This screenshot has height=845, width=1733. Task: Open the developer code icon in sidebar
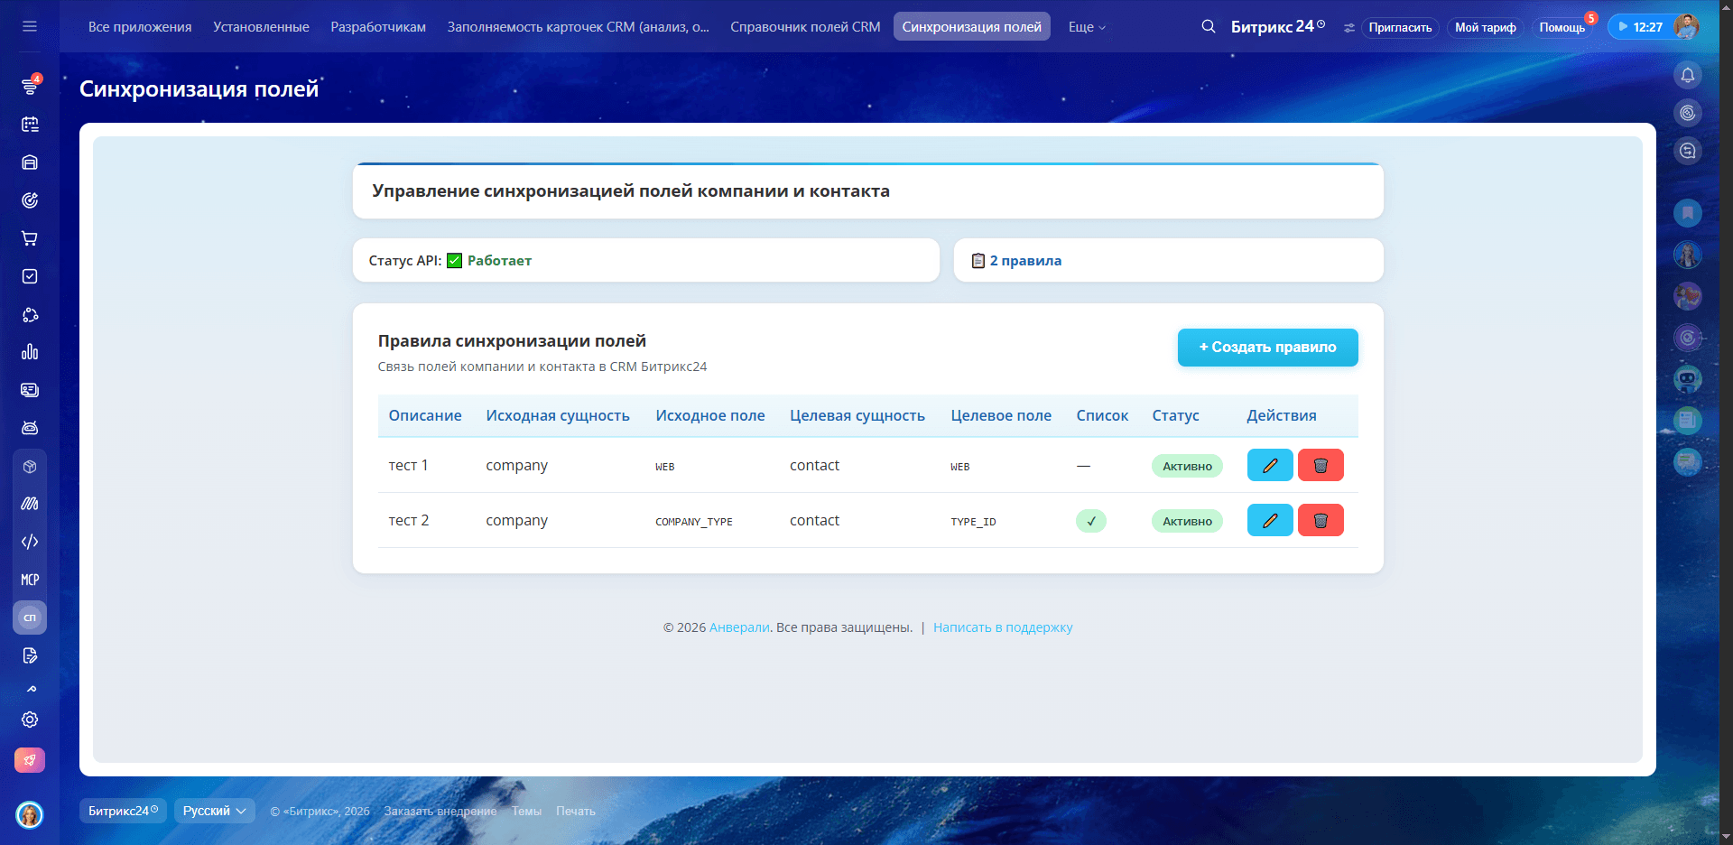(x=30, y=542)
